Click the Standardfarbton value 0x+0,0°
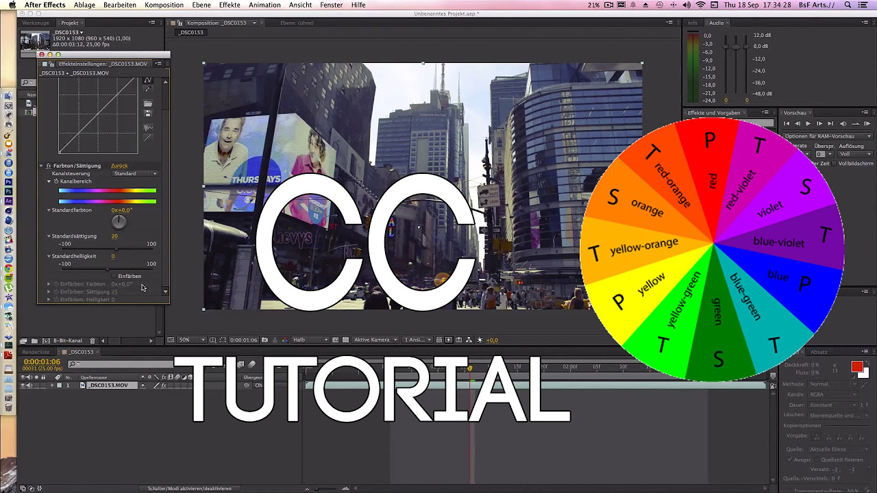The height and width of the screenshot is (493, 877). [122, 210]
